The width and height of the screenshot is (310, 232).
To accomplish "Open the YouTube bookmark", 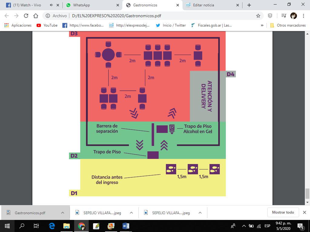I will tap(47, 25).
